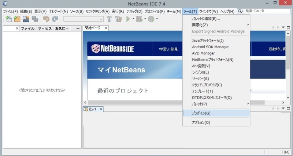Minimize the projects panel group
The image size is (293, 156).
coord(78,28)
